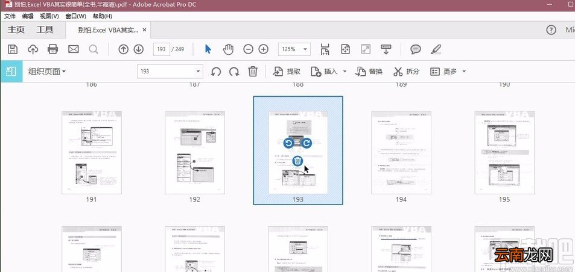Select the arrow selection tool
Image resolution: width=575 pixels, height=272 pixels.
click(208, 49)
